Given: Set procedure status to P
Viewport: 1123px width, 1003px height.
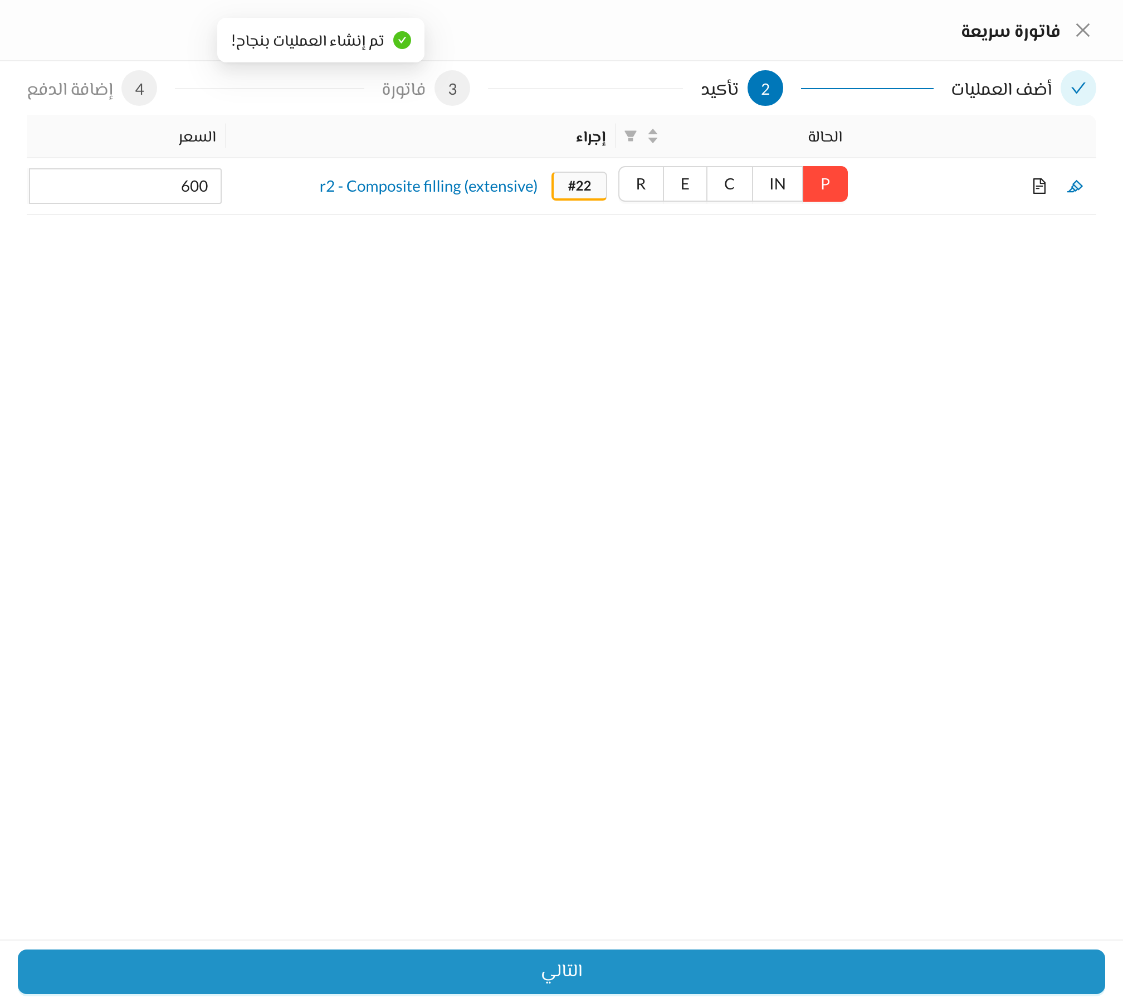Looking at the screenshot, I should 825,184.
